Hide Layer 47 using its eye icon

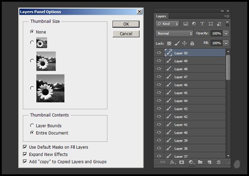pos(159,77)
